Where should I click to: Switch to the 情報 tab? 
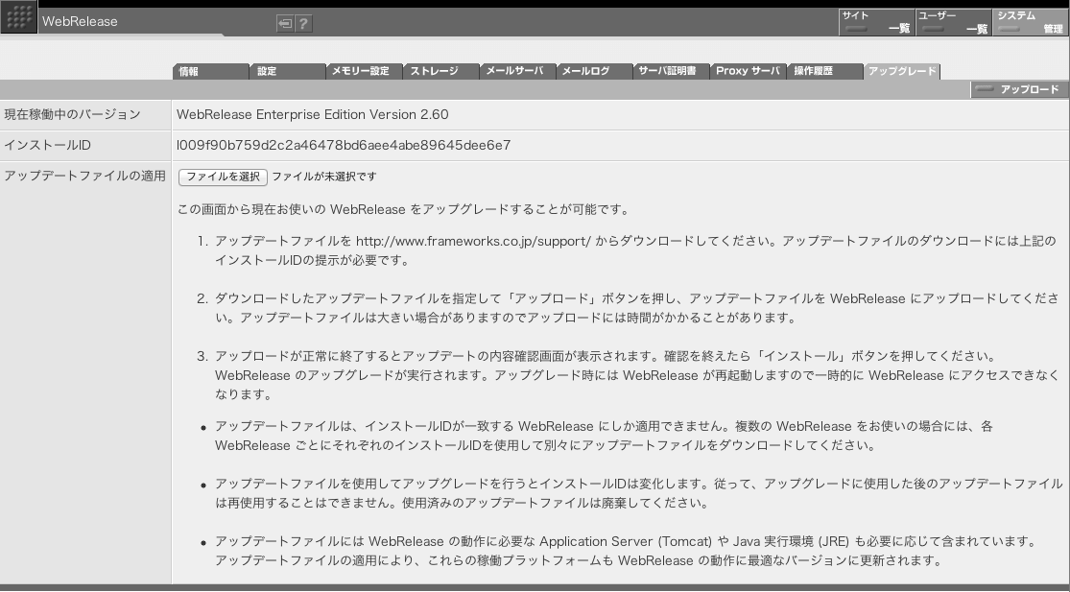(211, 71)
